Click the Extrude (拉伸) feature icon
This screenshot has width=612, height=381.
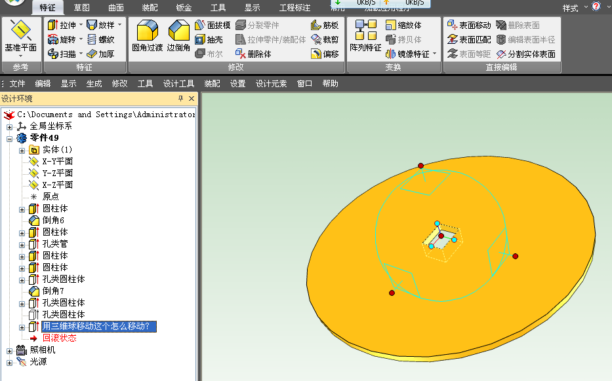coord(52,26)
